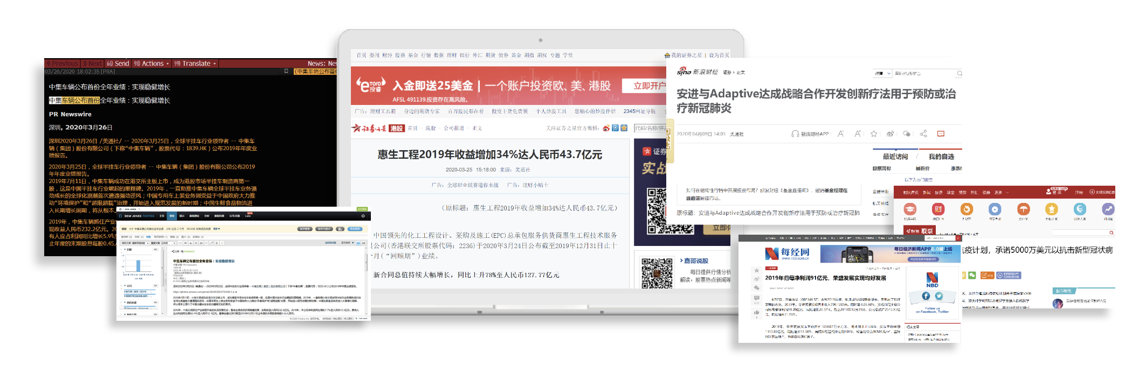Click the bookmark icon in the terminal header
Image resolution: width=1132 pixels, height=366 pixels.
point(286,71)
